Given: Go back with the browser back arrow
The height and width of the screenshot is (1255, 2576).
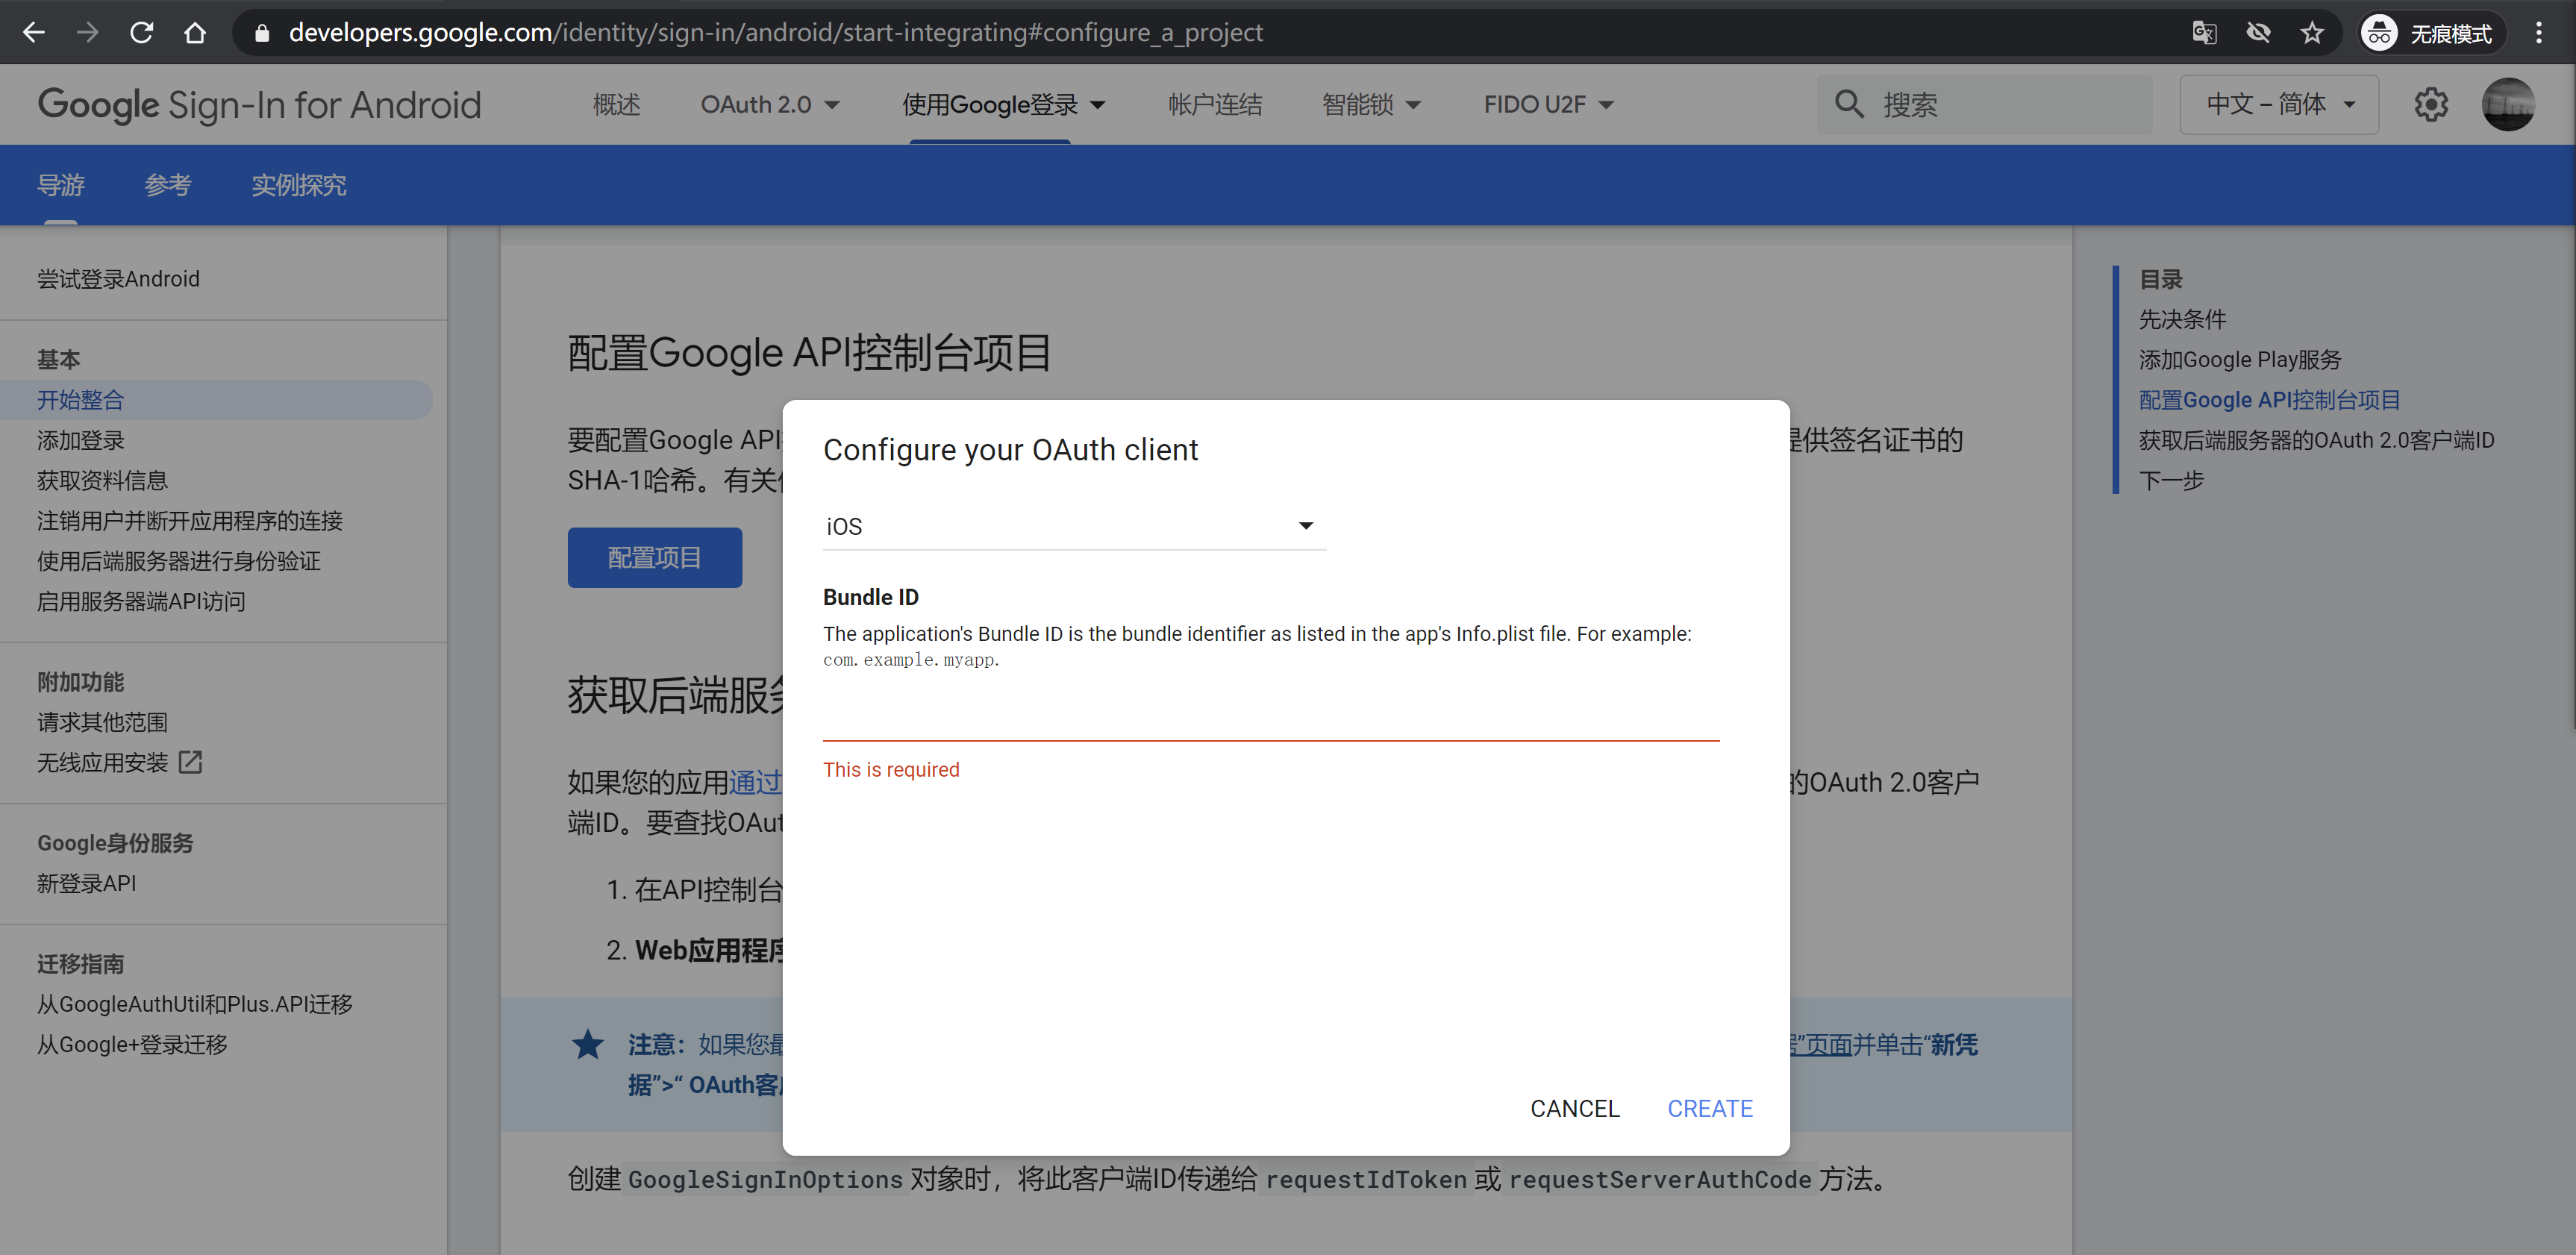Looking at the screenshot, I should (34, 33).
